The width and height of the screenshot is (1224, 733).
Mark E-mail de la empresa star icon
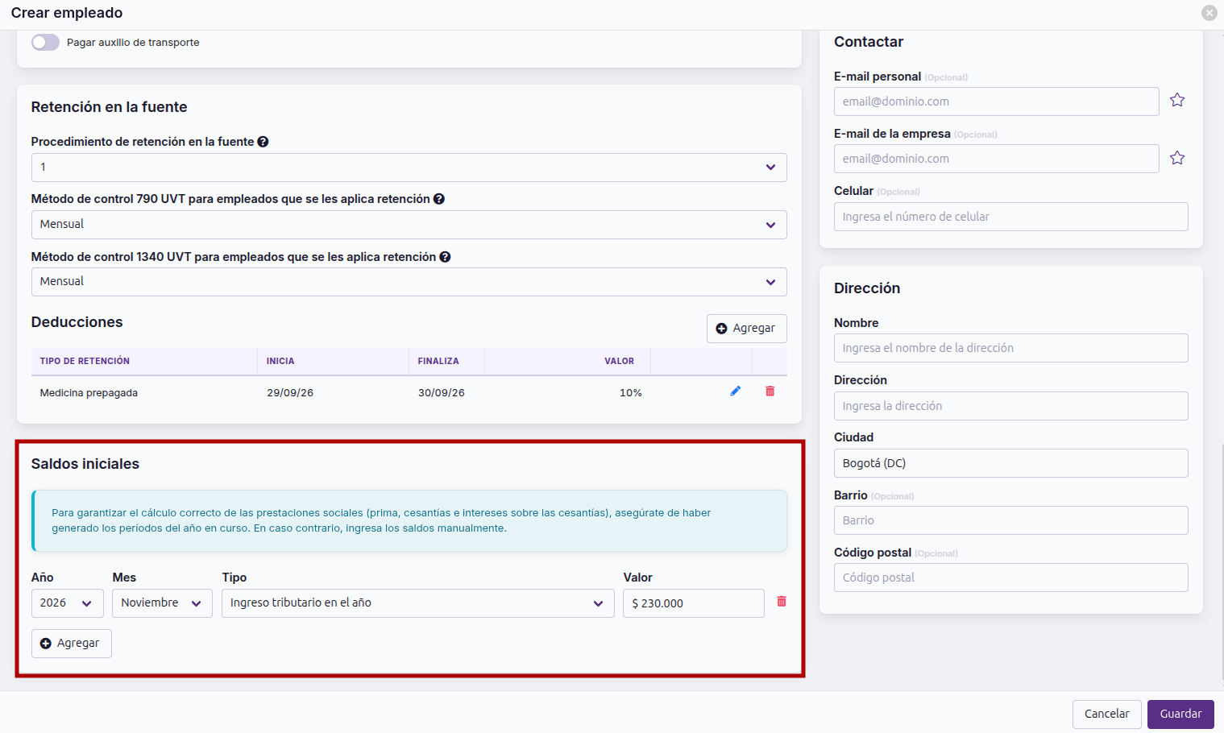tap(1177, 158)
